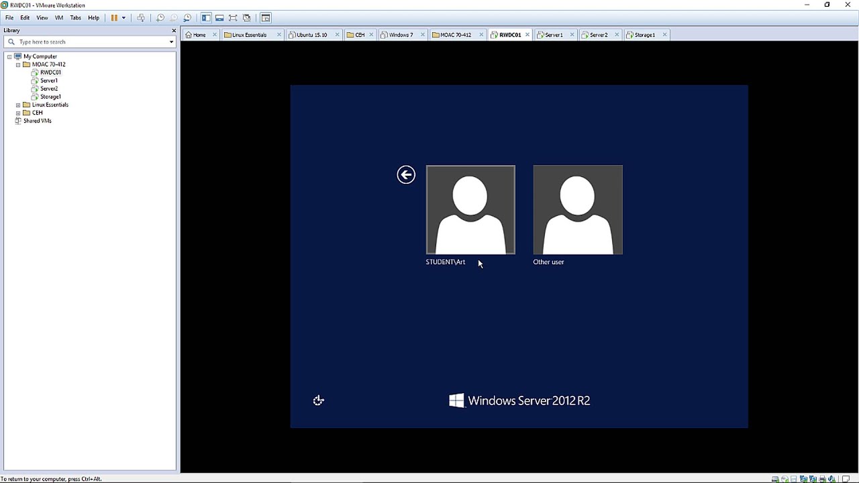Open the snapshot manager

[187, 17]
